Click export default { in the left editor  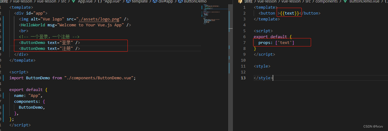click(28, 90)
